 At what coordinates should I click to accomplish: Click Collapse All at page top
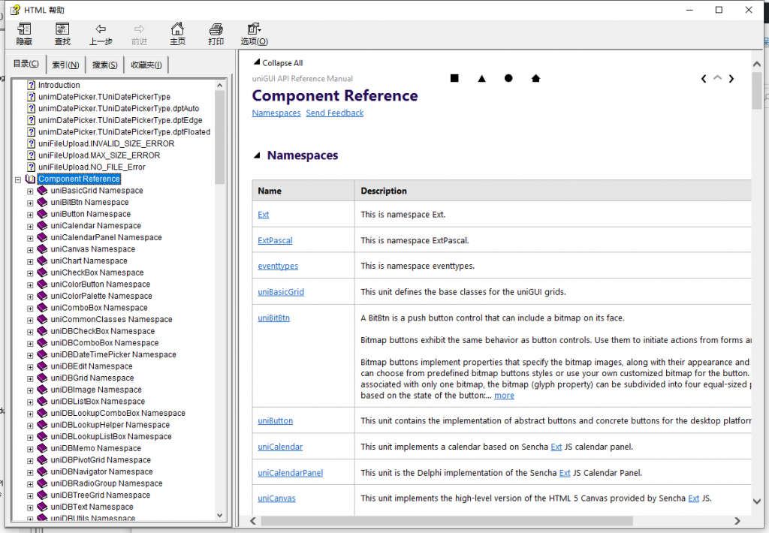pos(282,63)
